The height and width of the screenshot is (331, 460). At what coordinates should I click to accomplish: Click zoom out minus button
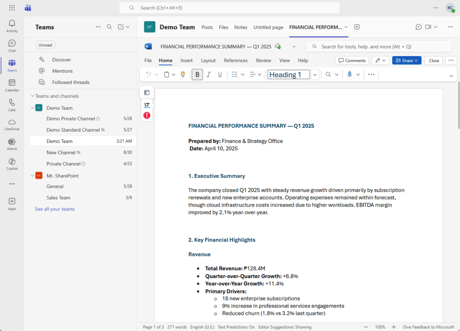366,327
